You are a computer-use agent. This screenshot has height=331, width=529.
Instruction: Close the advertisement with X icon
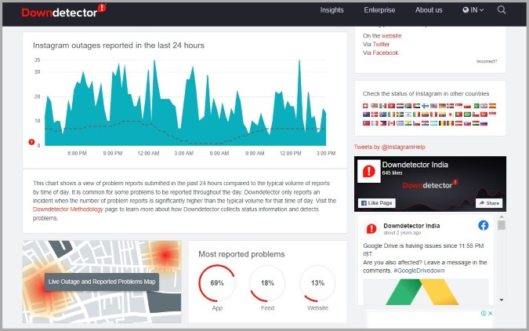pyautogui.click(x=490, y=313)
